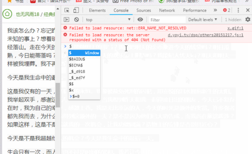The width and height of the screenshot is (252, 154).
Task: Select the _$_ed7f autocomplete suggestion
Action: [85, 78]
